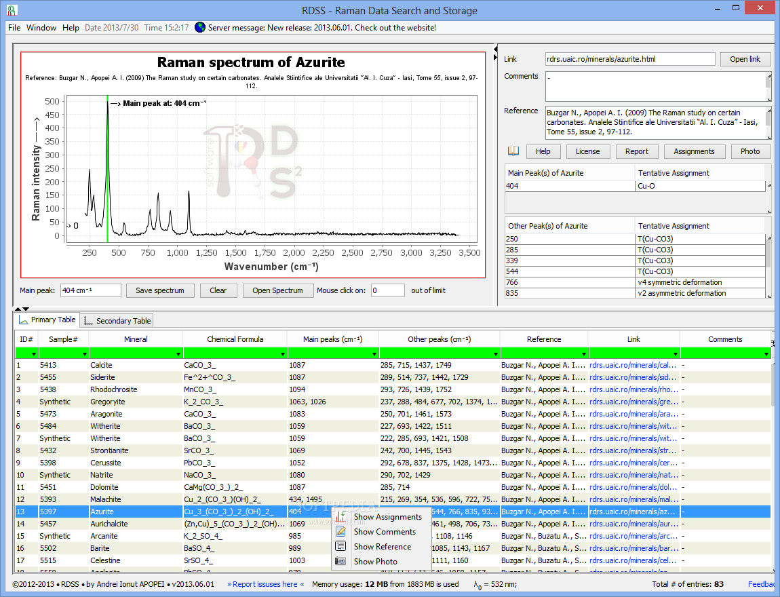
Task: Click the Show Photo camera icon
Action: click(340, 561)
